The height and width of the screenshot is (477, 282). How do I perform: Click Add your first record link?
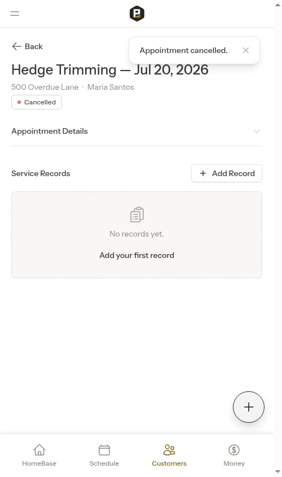tap(136, 255)
